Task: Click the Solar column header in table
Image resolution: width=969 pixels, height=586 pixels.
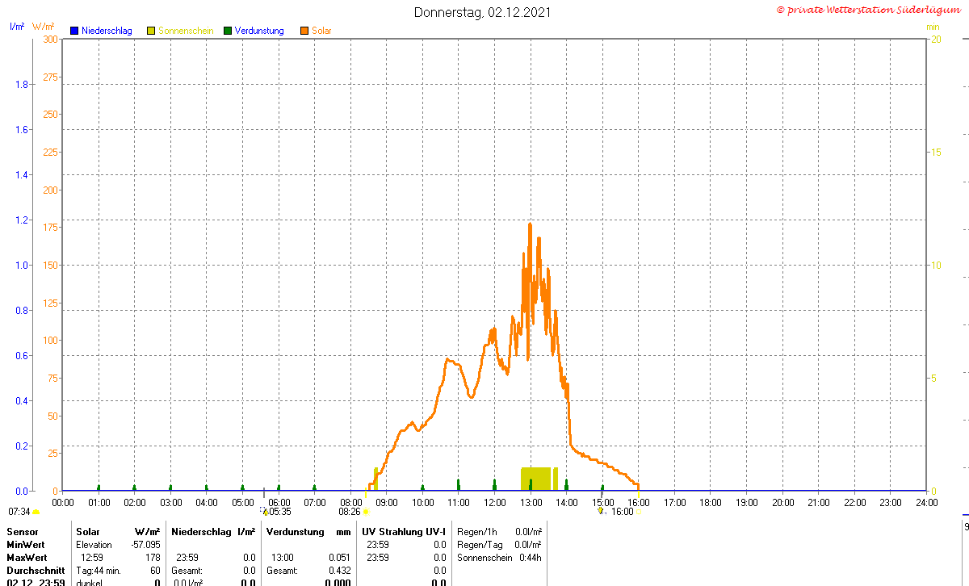Action: (x=88, y=532)
